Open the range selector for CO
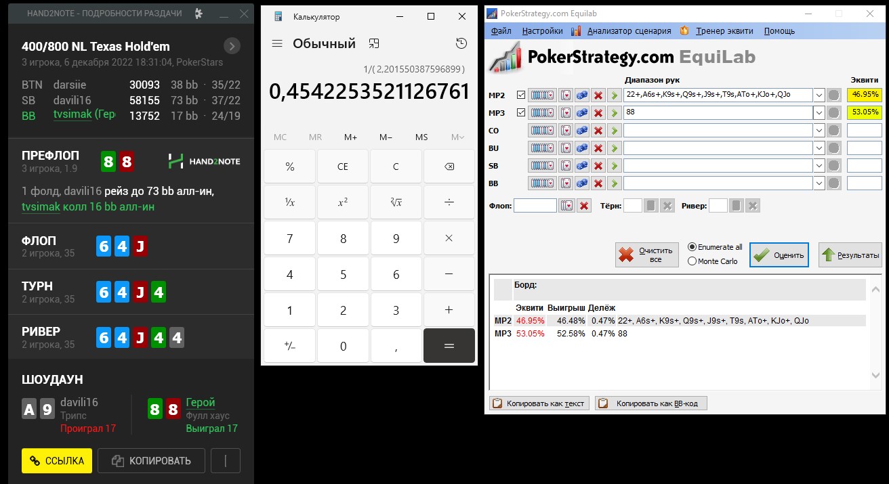Image resolution: width=889 pixels, height=484 pixels. pyautogui.click(x=541, y=130)
